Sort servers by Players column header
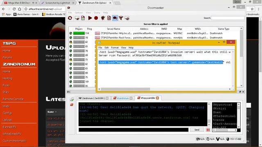Viewport: 262px width, 147px height. point(79,29)
